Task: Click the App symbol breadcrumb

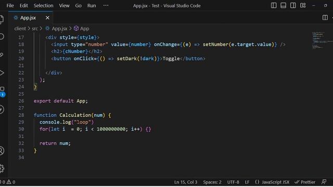Action: coord(82,29)
